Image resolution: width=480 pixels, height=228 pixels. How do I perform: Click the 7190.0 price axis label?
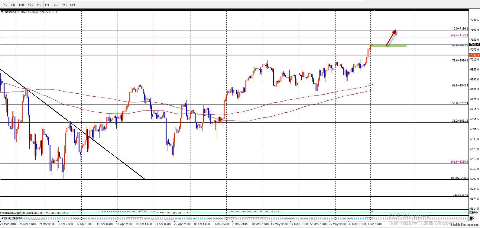pos(474,30)
